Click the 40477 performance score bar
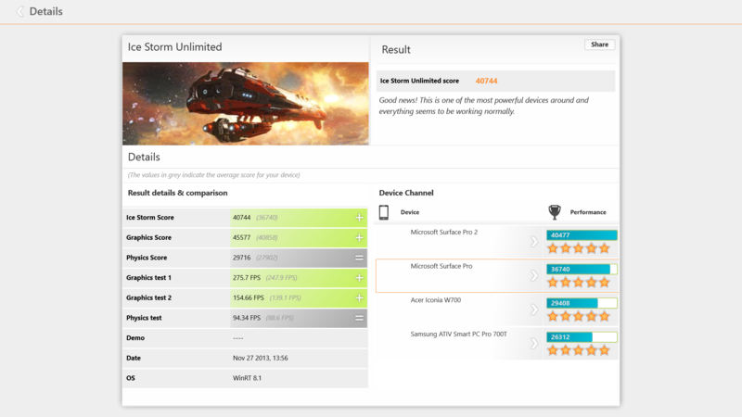Image resolution: width=742 pixels, height=417 pixels. 582,235
